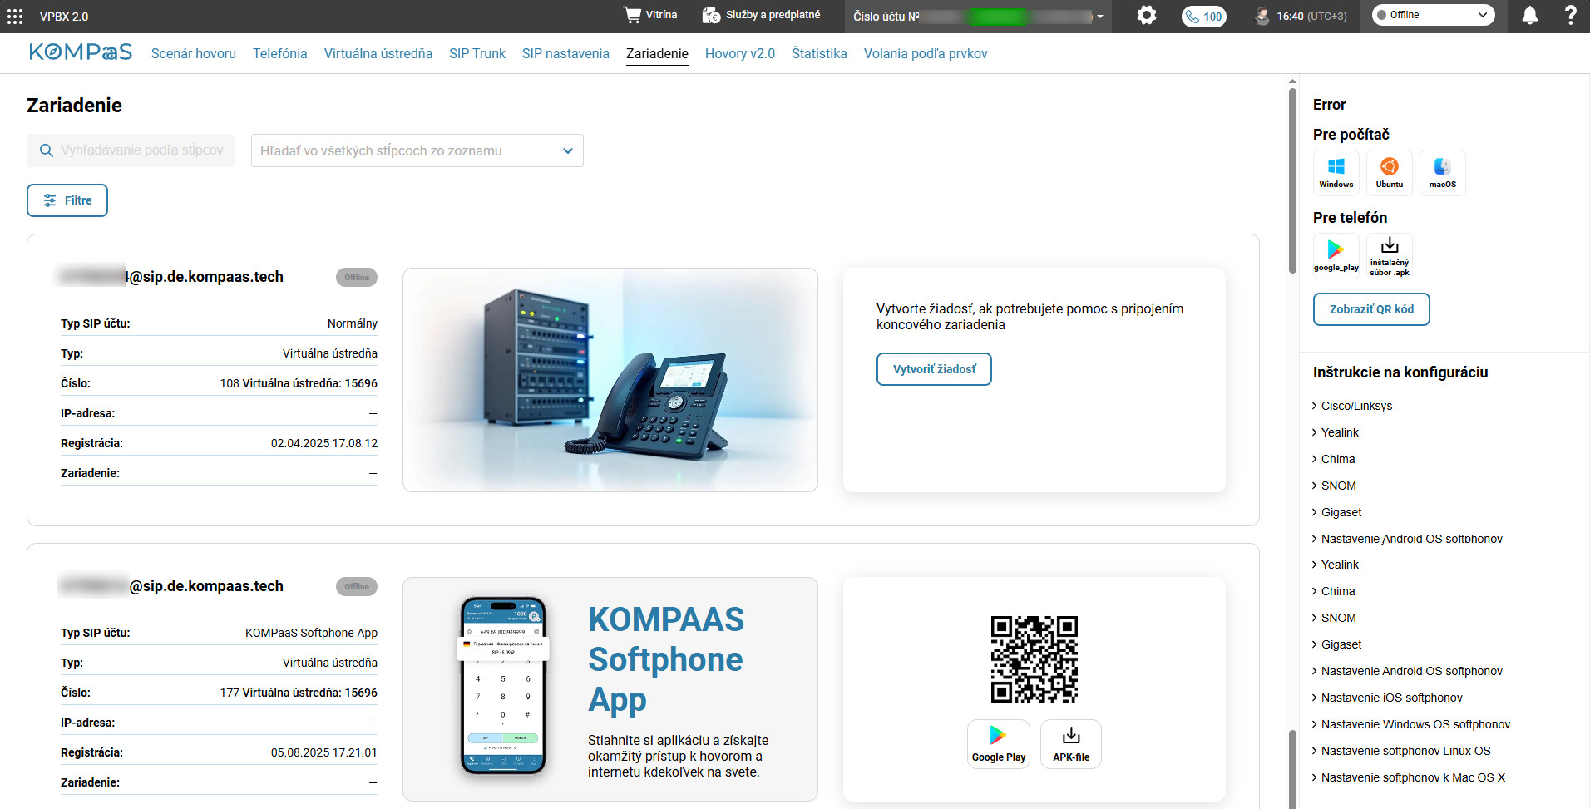
Task: Open the Číslo účtu account dropdown
Action: (x=979, y=16)
